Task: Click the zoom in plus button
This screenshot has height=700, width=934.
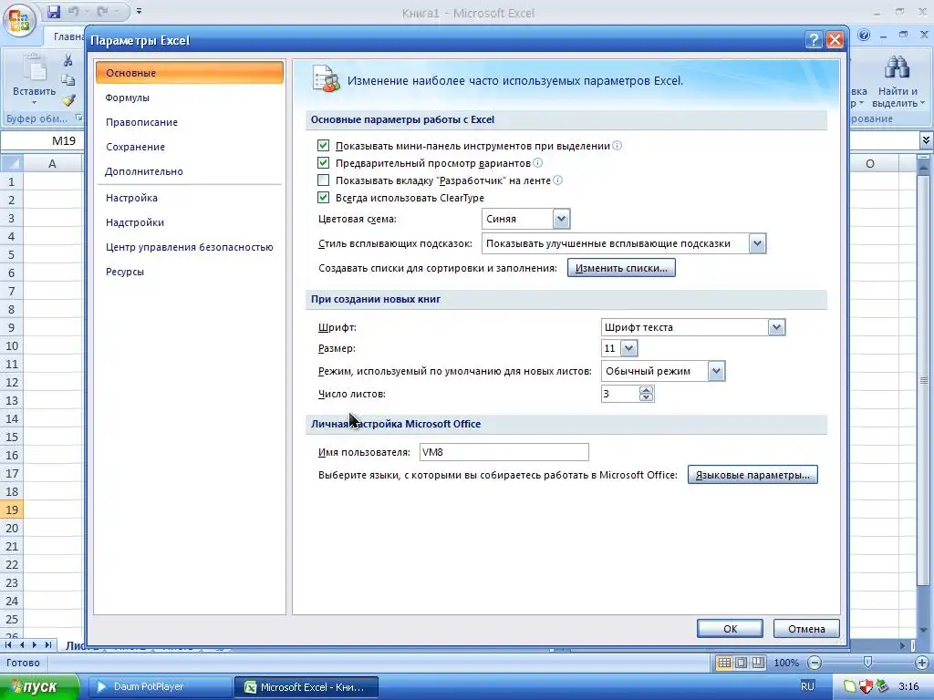Action: pyautogui.click(x=922, y=663)
